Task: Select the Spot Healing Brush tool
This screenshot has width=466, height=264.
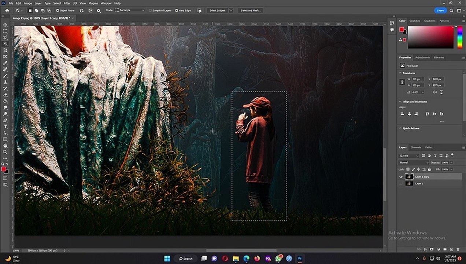Action: [x=5, y=69]
